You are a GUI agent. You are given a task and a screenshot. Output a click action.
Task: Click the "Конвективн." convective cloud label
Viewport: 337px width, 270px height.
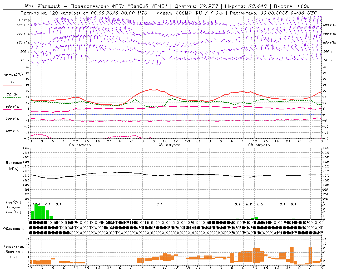(x=13, y=247)
